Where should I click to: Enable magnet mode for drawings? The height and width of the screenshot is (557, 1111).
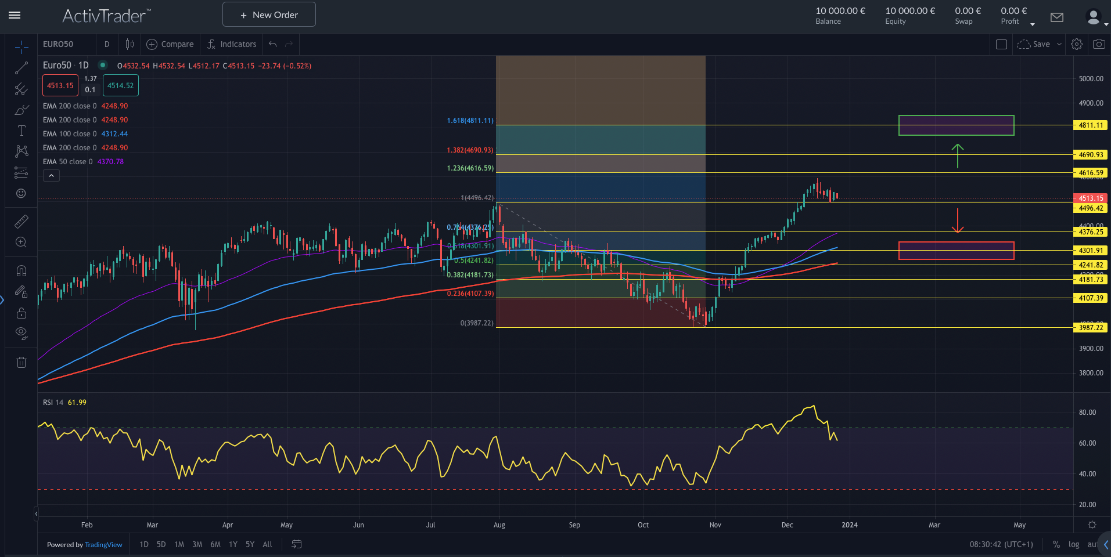tap(21, 270)
